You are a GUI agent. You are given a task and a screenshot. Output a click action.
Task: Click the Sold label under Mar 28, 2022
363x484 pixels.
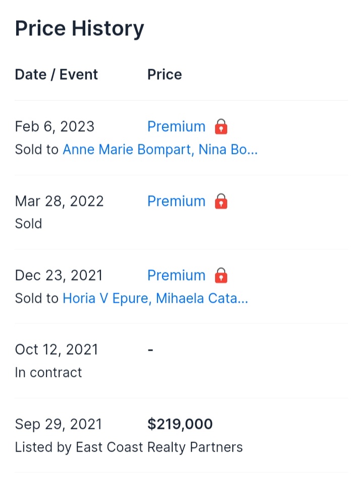(x=28, y=224)
